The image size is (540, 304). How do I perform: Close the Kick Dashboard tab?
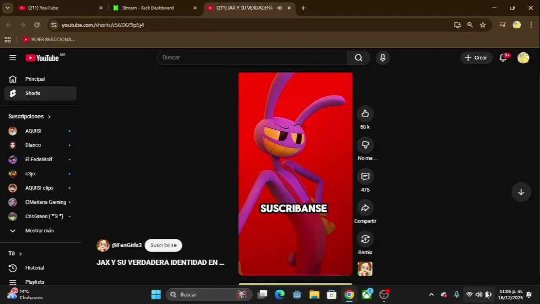coord(195,8)
